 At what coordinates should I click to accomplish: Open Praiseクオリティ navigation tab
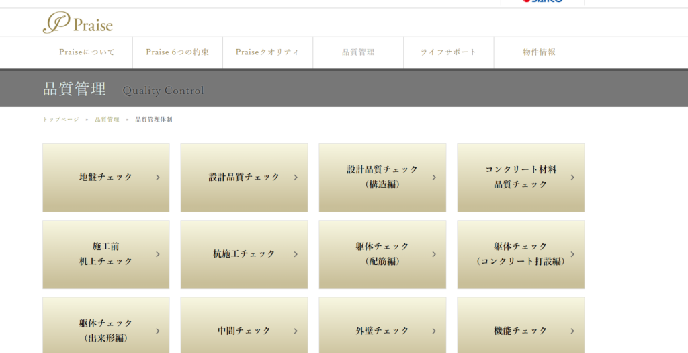(x=267, y=52)
